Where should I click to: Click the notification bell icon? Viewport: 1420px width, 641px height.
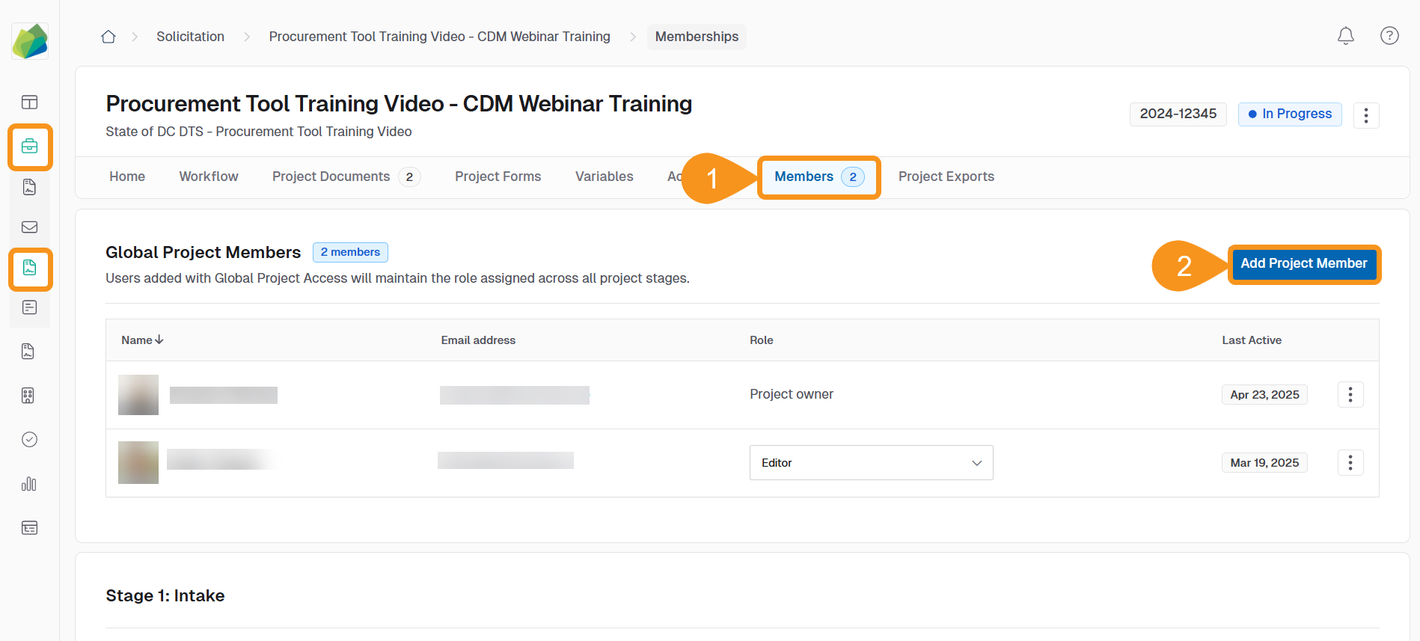[1345, 36]
